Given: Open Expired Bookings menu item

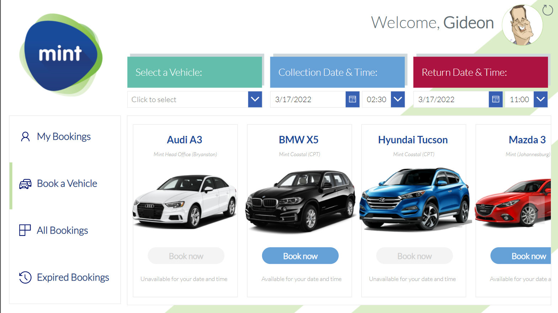Looking at the screenshot, I should 65,277.
